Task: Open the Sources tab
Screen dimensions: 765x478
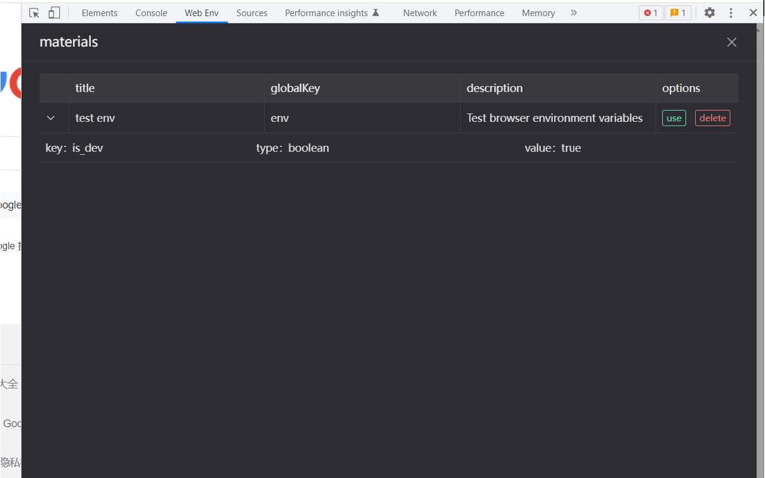Action: click(x=252, y=13)
